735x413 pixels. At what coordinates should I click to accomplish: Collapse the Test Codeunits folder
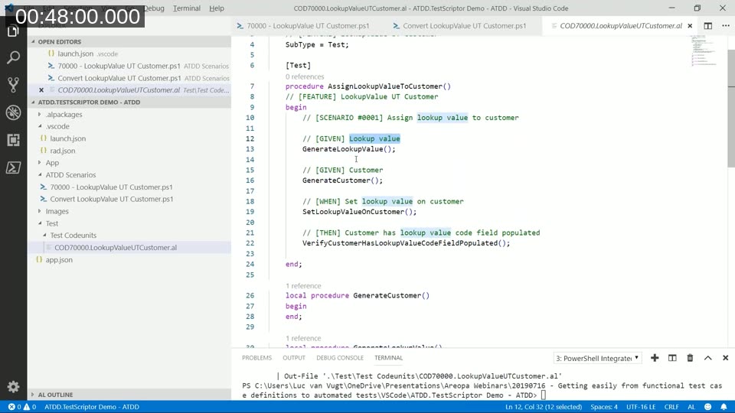[x=44, y=235]
